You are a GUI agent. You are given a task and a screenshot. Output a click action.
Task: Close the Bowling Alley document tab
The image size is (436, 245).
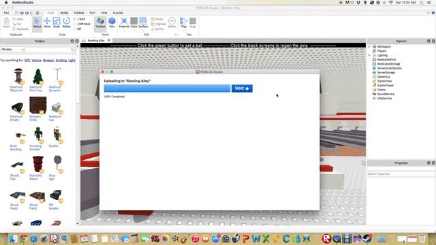[x=109, y=40]
